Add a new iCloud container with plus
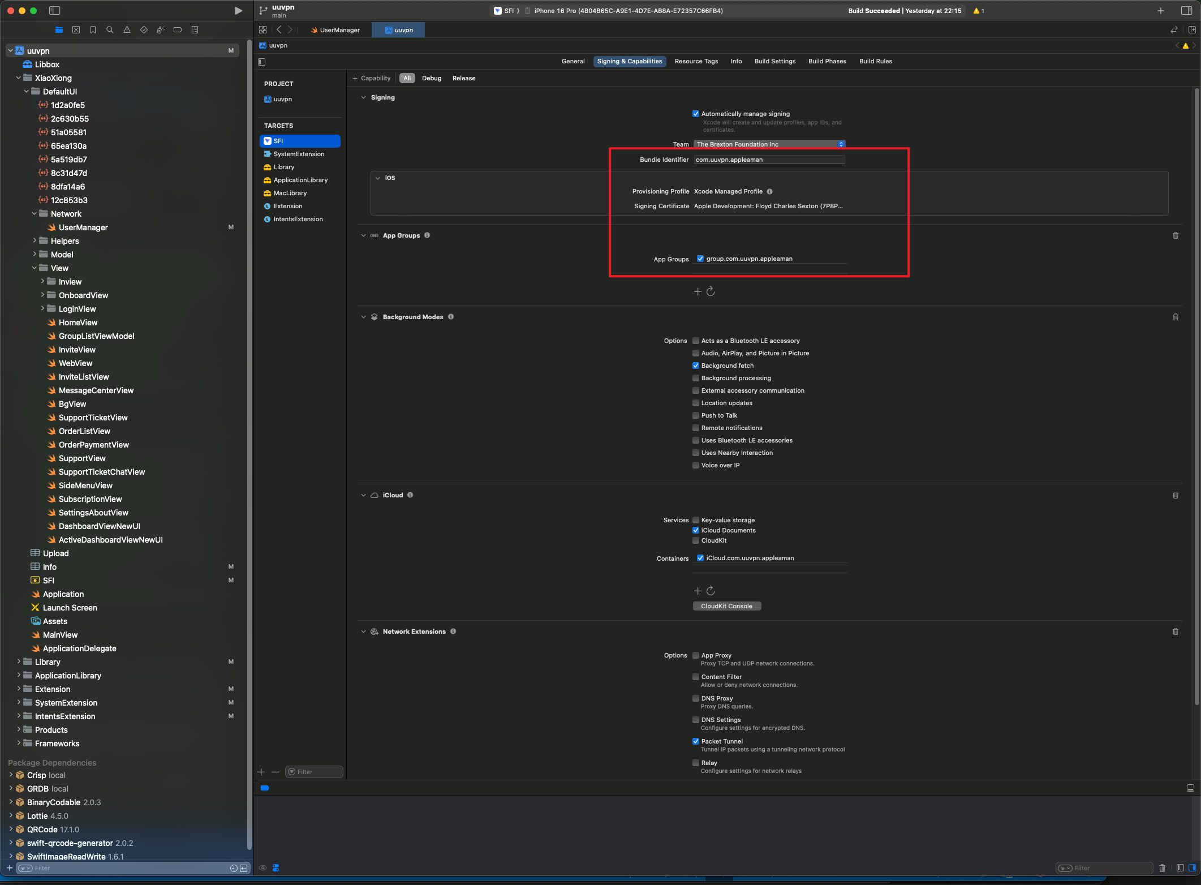This screenshot has width=1201, height=885. tap(698, 591)
